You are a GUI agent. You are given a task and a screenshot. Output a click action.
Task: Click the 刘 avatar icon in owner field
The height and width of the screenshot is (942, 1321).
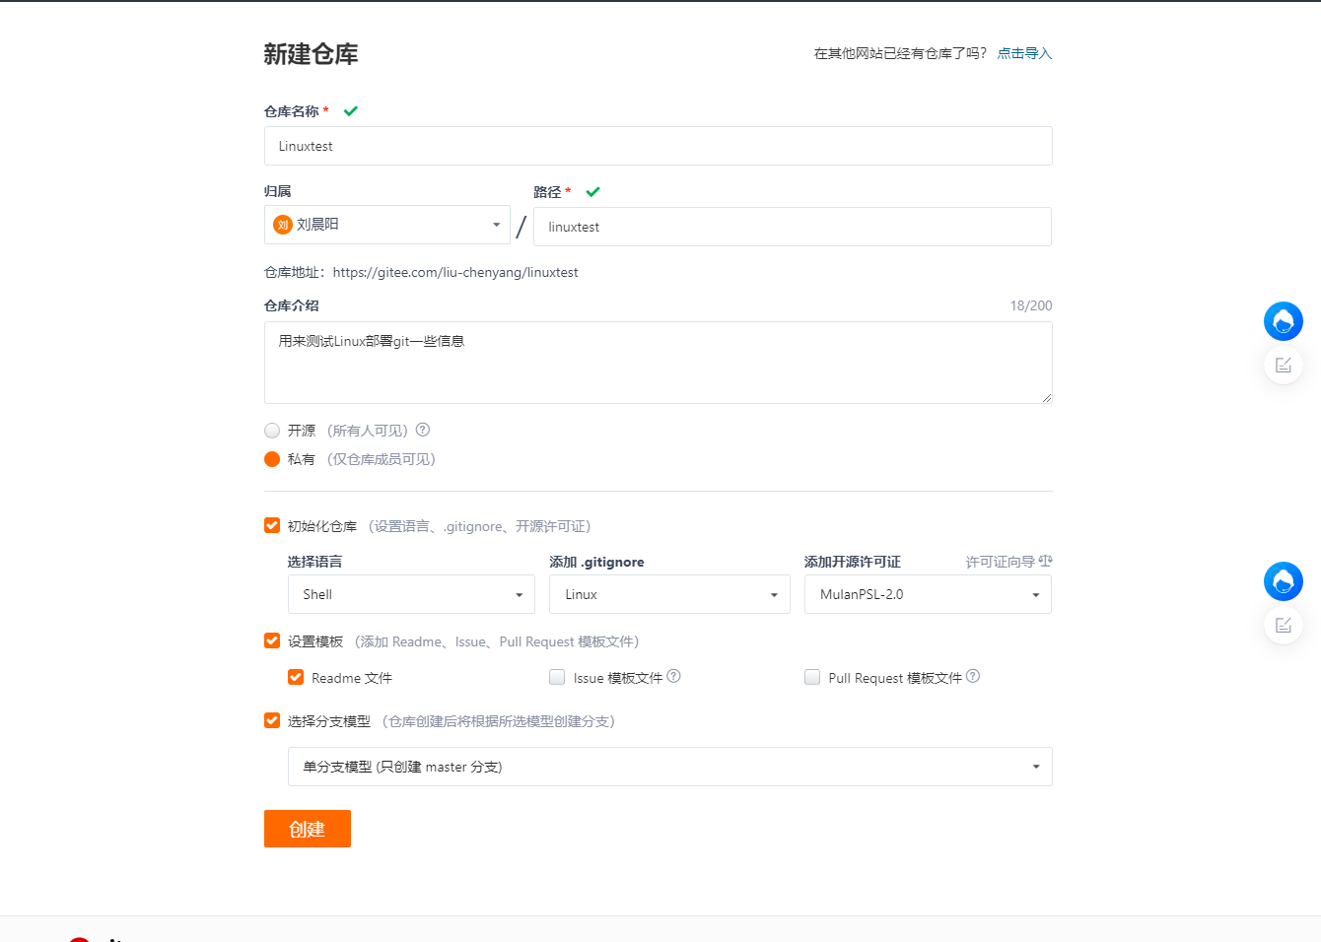pyautogui.click(x=283, y=225)
